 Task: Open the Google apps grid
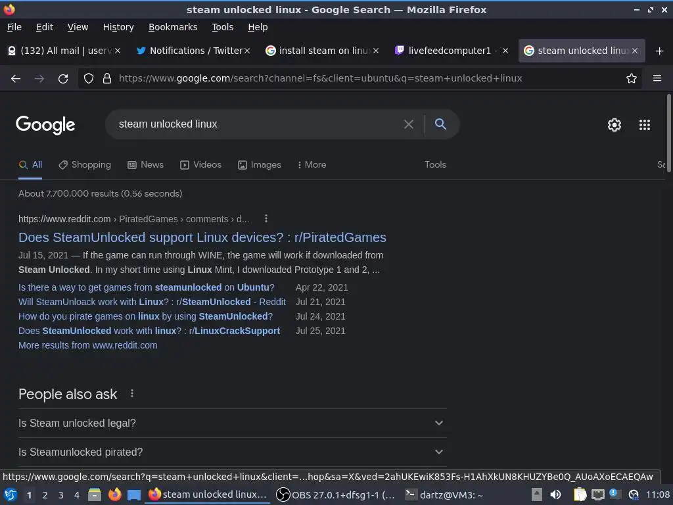click(645, 125)
